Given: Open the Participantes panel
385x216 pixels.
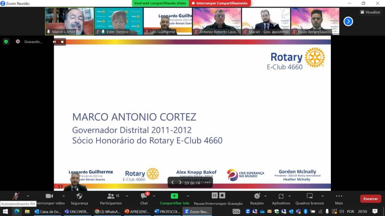Looking at the screenshot, I should pos(111,196).
